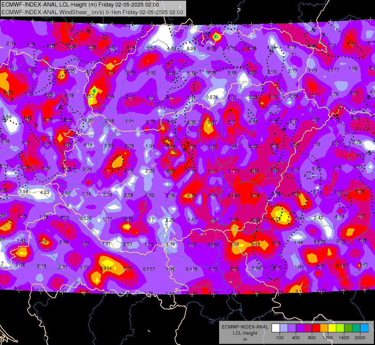Image resolution: width=375 pixels, height=345 pixels.
Task: Click the wind shear value 0.682
Action: [x=213, y=244]
